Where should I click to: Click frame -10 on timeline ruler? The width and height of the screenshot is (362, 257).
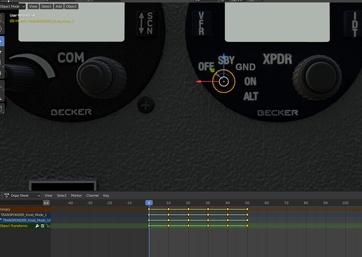click(x=129, y=203)
